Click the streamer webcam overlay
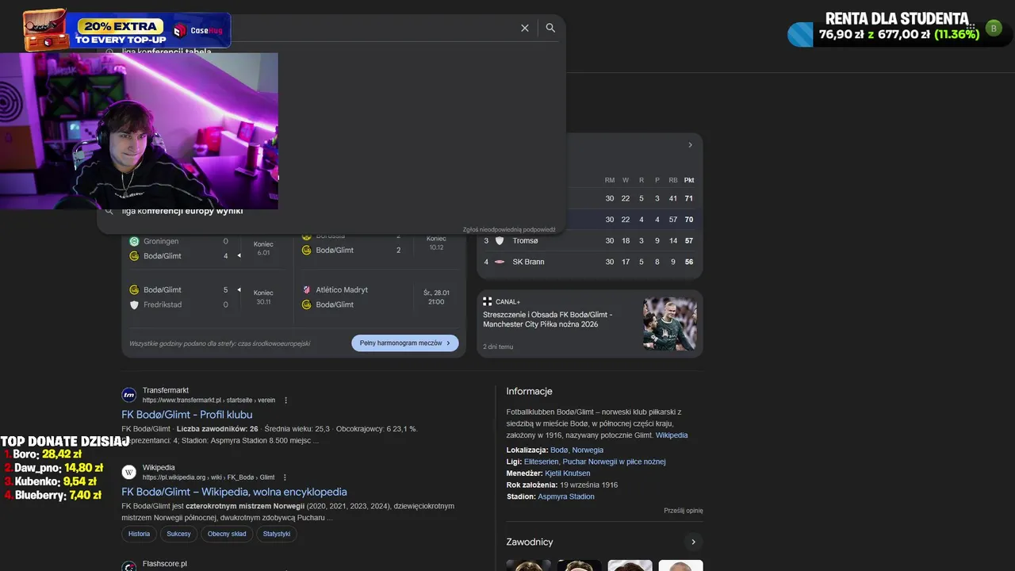This screenshot has width=1015, height=571. 139,131
